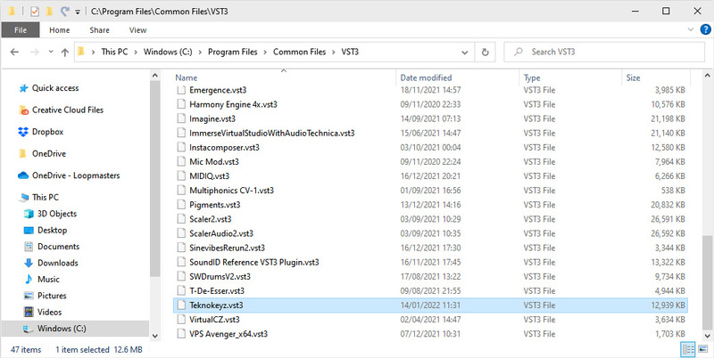Viewport: 714px width, 358px height.
Task: Expand the ribbon with the chevron
Action: 690,29
